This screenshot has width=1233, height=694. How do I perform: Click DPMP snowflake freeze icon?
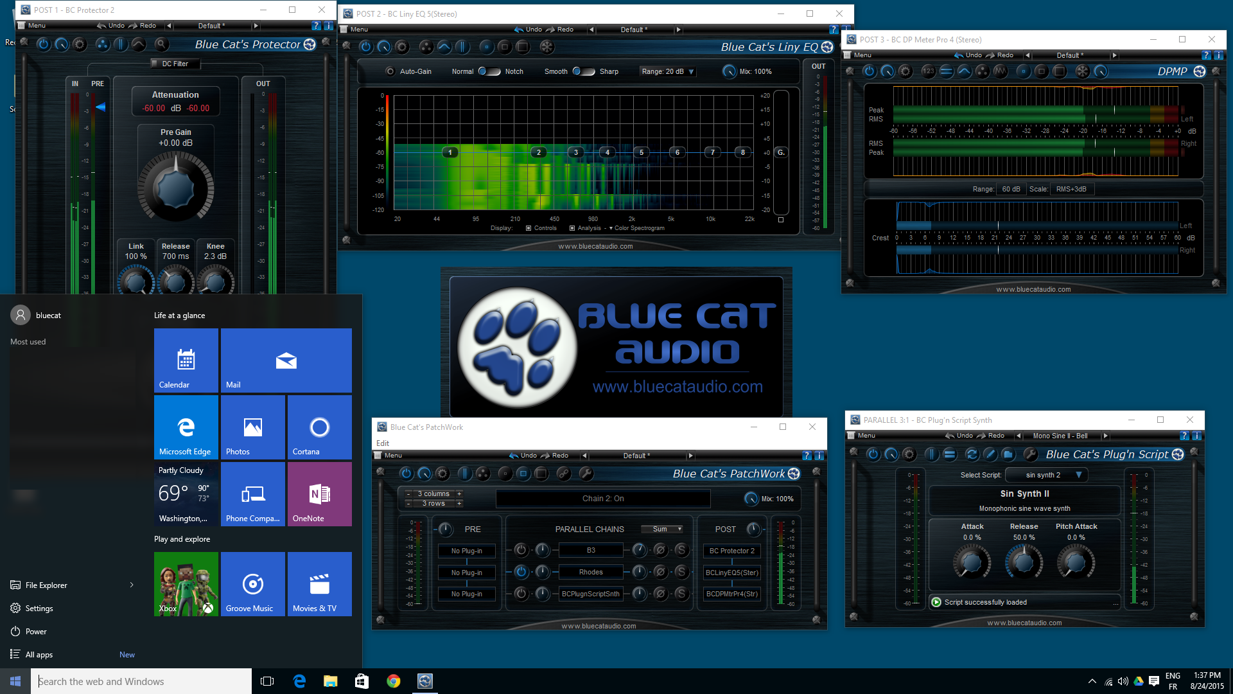(1082, 71)
